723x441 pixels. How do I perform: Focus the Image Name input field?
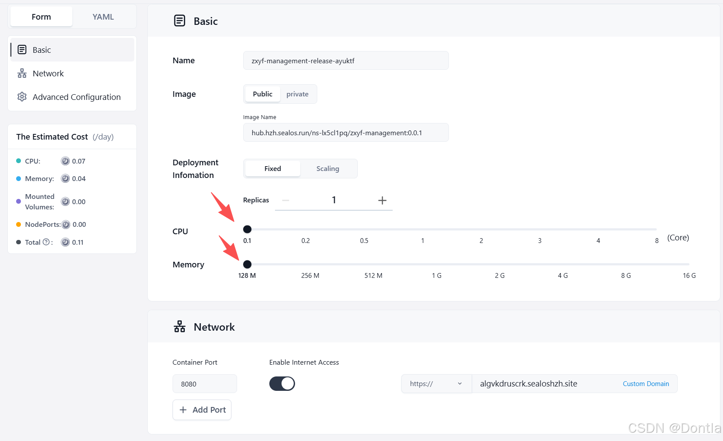346,133
